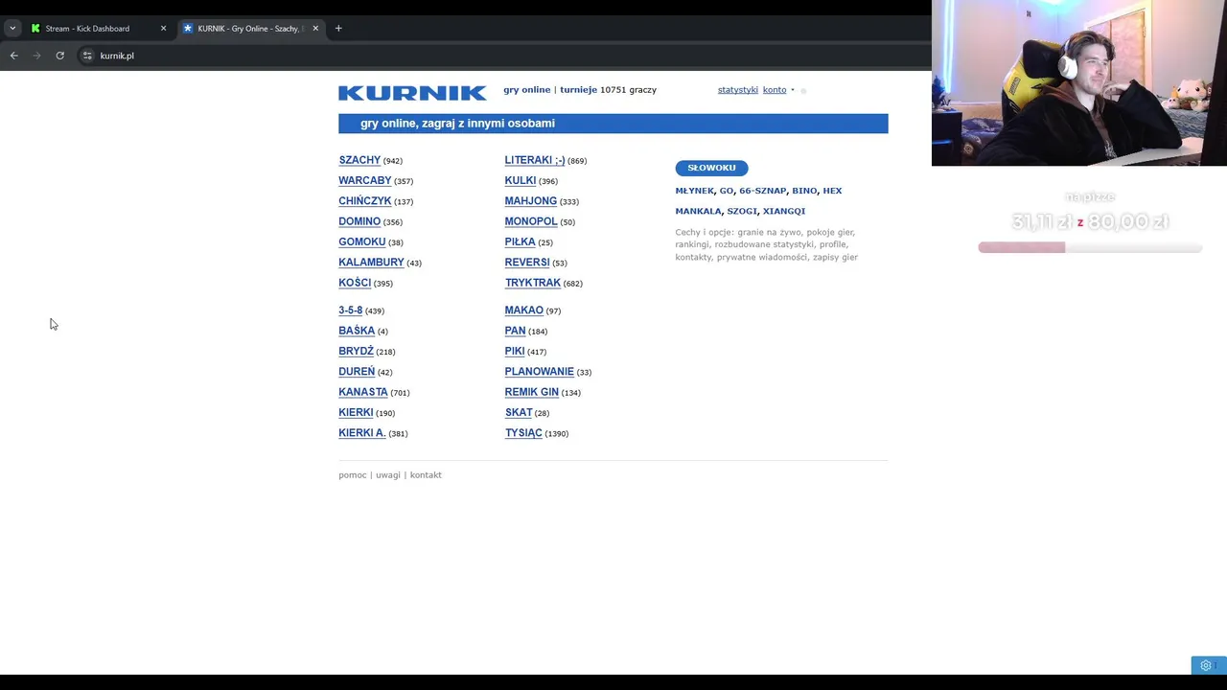Open the tab search dropdown arrow
Viewport: 1227px width, 690px height.
pyautogui.click(x=12, y=28)
